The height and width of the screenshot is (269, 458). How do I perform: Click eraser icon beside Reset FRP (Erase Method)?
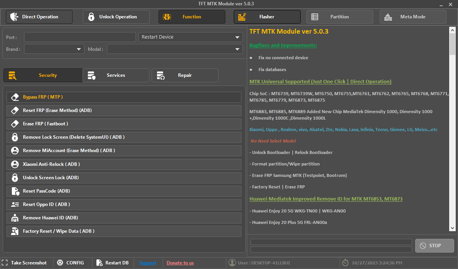15,110
